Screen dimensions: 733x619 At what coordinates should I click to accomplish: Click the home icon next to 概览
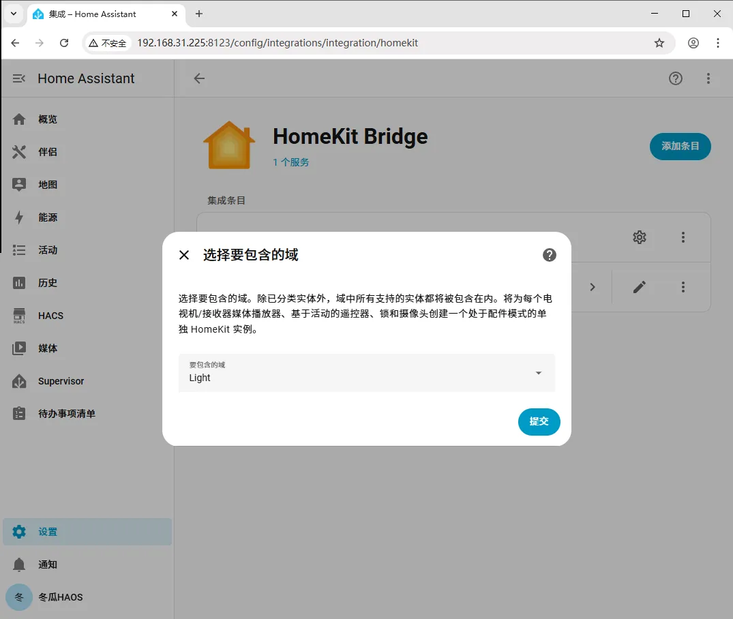tap(18, 119)
